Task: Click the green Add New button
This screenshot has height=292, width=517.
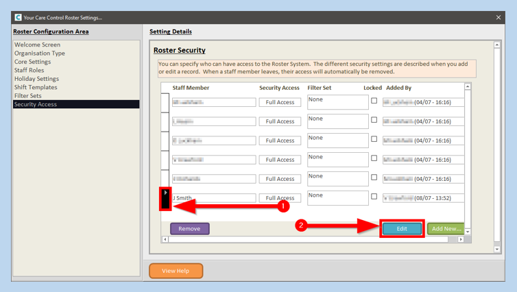Action: 446,228
